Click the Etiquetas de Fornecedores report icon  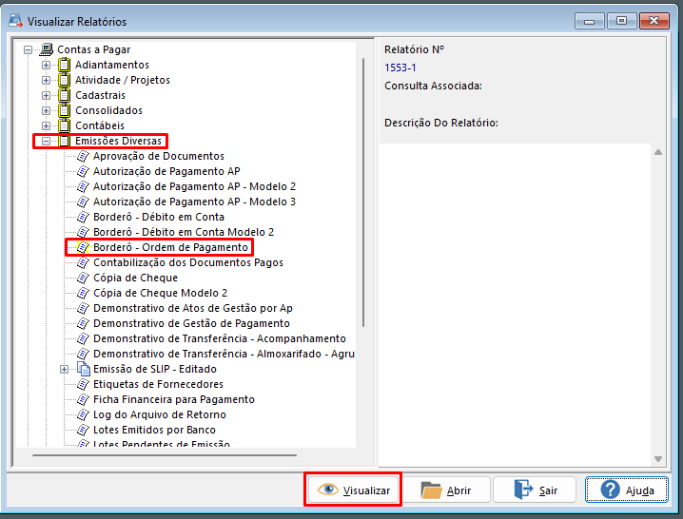tap(83, 384)
